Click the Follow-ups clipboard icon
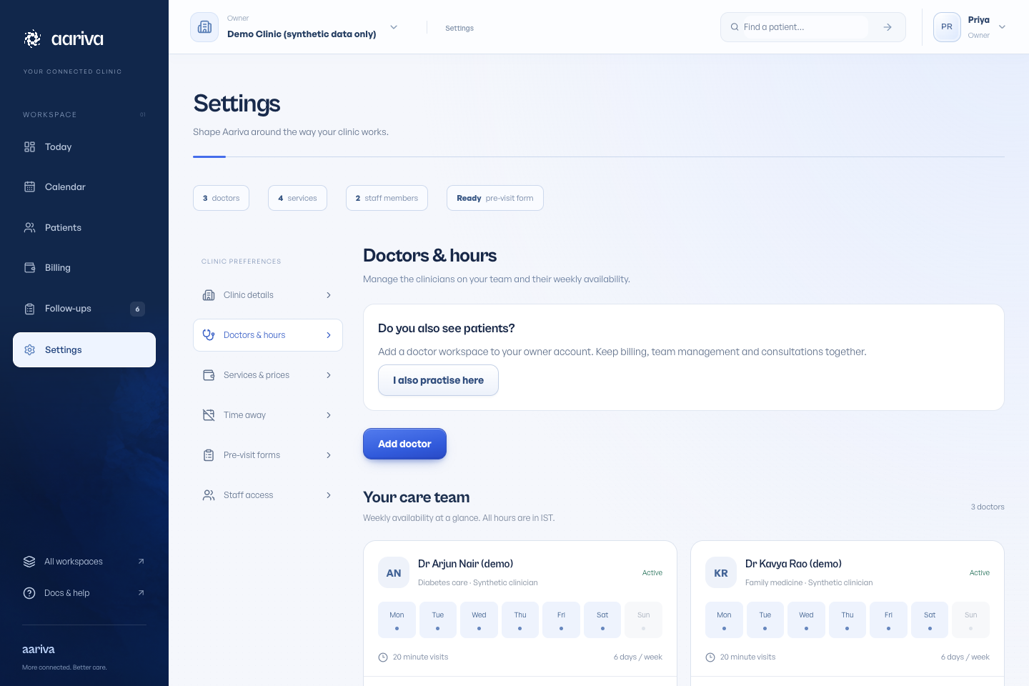Screen dimensions: 1029x686 point(29,309)
